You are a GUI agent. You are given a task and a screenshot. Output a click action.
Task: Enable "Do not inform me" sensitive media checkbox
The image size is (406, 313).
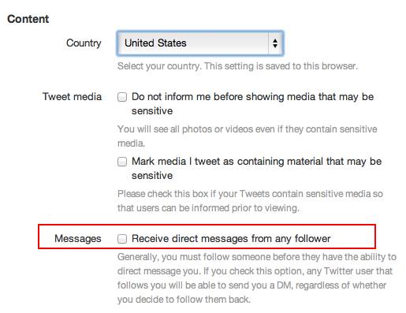coord(122,97)
